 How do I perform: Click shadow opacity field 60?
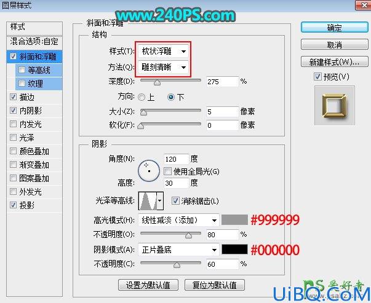(222, 264)
